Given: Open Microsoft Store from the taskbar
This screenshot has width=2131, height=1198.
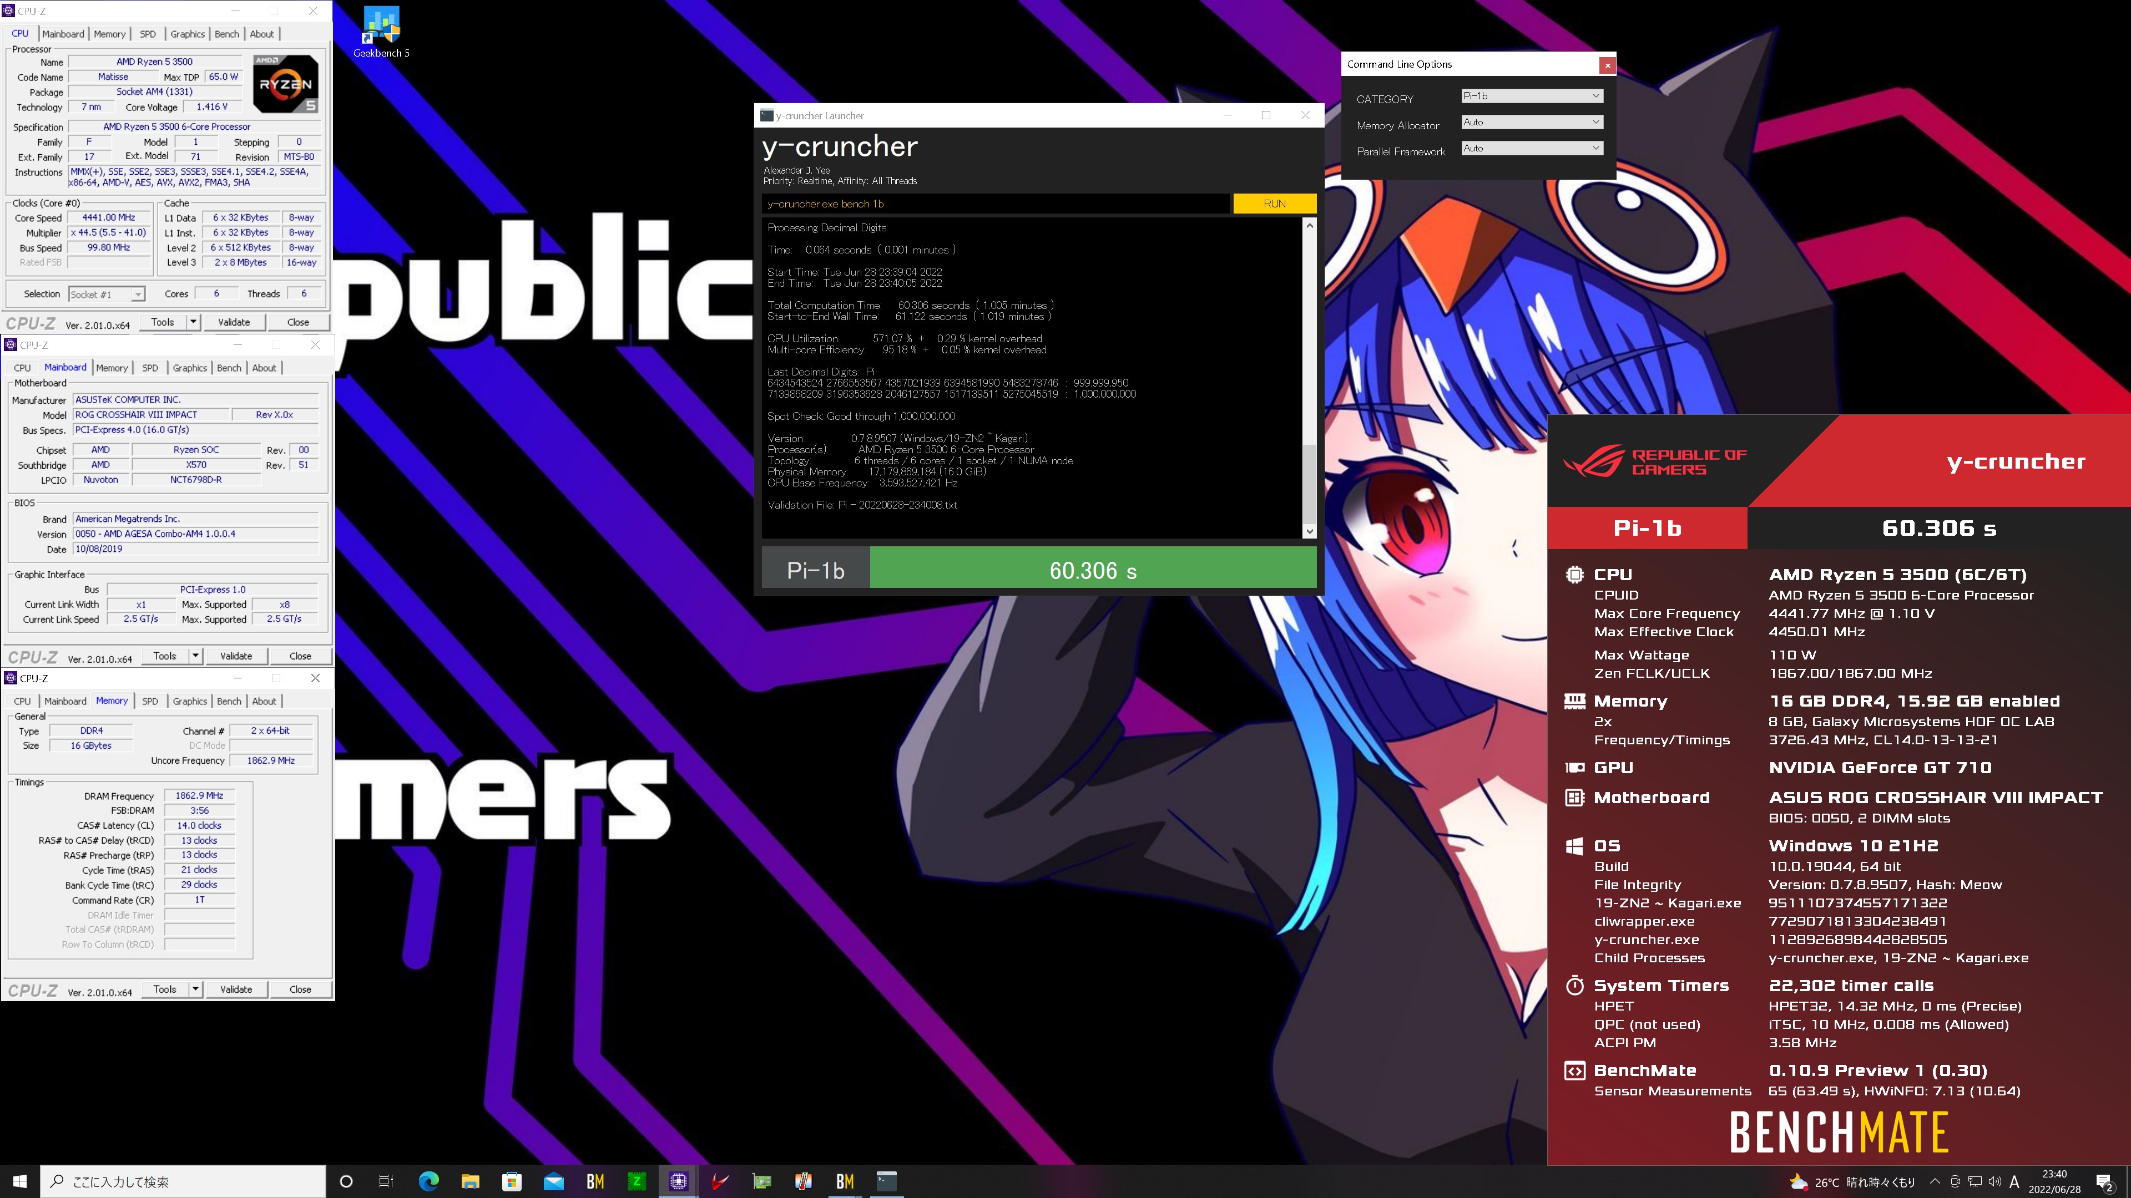Looking at the screenshot, I should [512, 1181].
